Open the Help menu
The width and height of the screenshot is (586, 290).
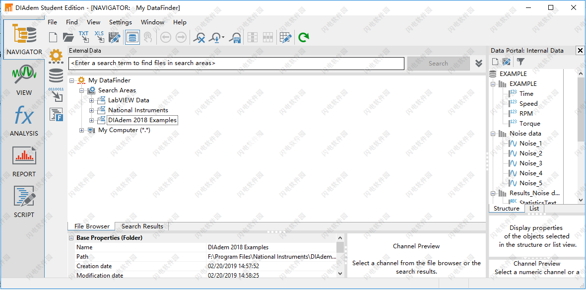pyautogui.click(x=180, y=22)
